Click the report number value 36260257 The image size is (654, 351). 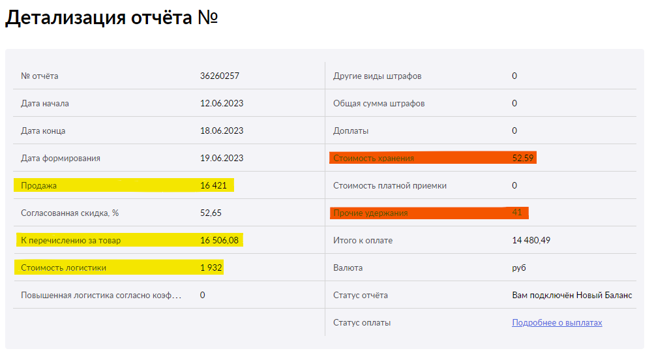[220, 76]
